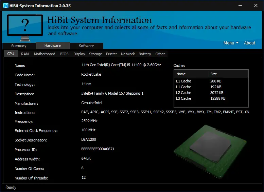
Task: Select the L1 Cache 192 KB row
Action: (x=211, y=87)
